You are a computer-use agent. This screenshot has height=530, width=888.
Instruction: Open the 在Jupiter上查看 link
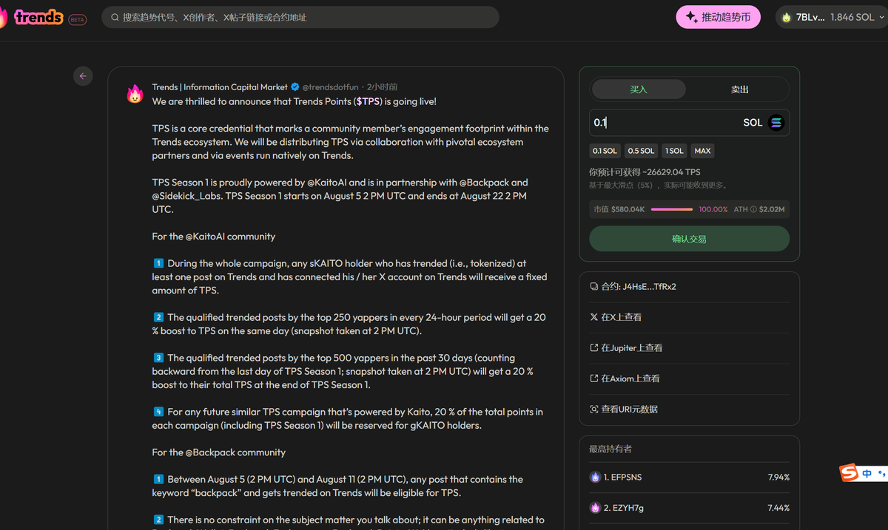click(631, 347)
